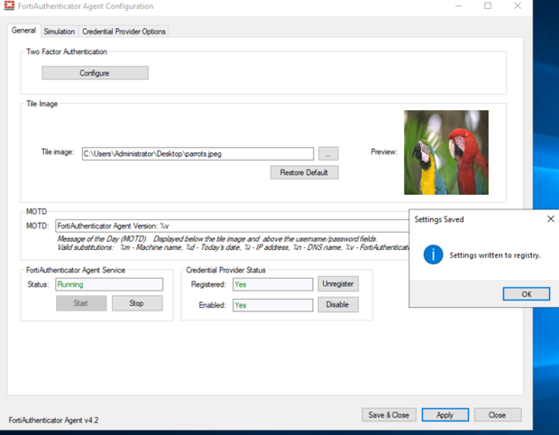Unregister the credential provider

338,283
